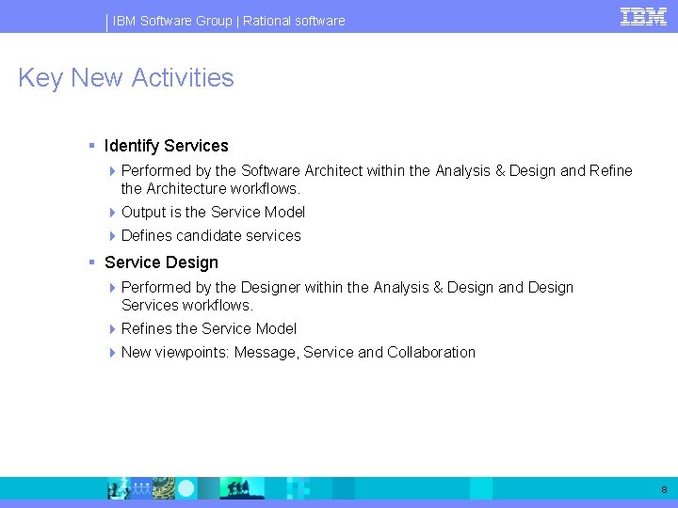The height and width of the screenshot is (508, 678).
Task: Click the arrow bullet before 'Output is the Service Model'
Action: coord(112,213)
